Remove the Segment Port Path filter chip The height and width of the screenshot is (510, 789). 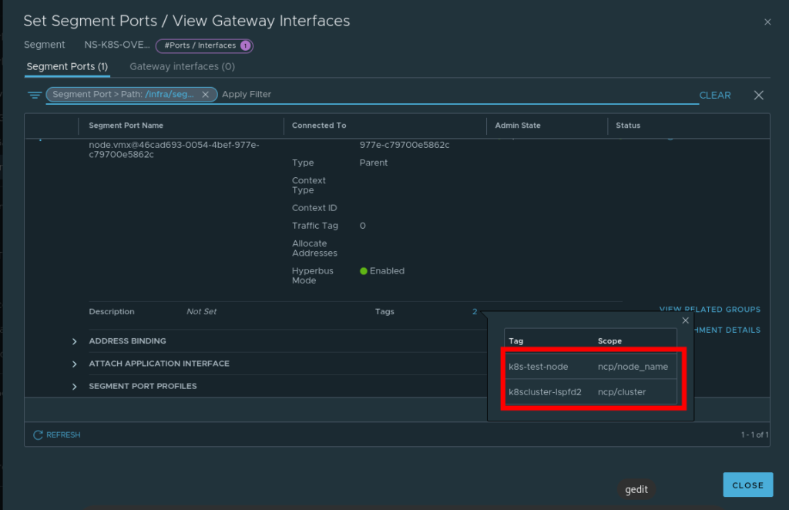point(205,94)
